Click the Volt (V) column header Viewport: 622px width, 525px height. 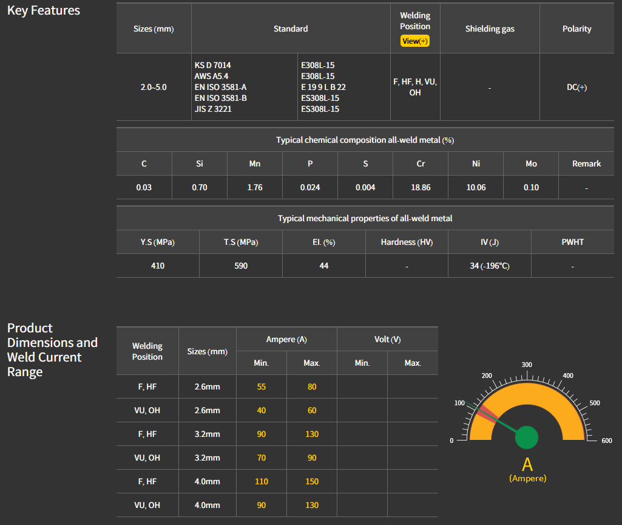coord(387,339)
